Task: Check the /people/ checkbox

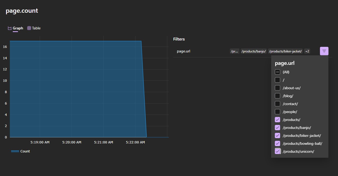Action: pos(277,112)
